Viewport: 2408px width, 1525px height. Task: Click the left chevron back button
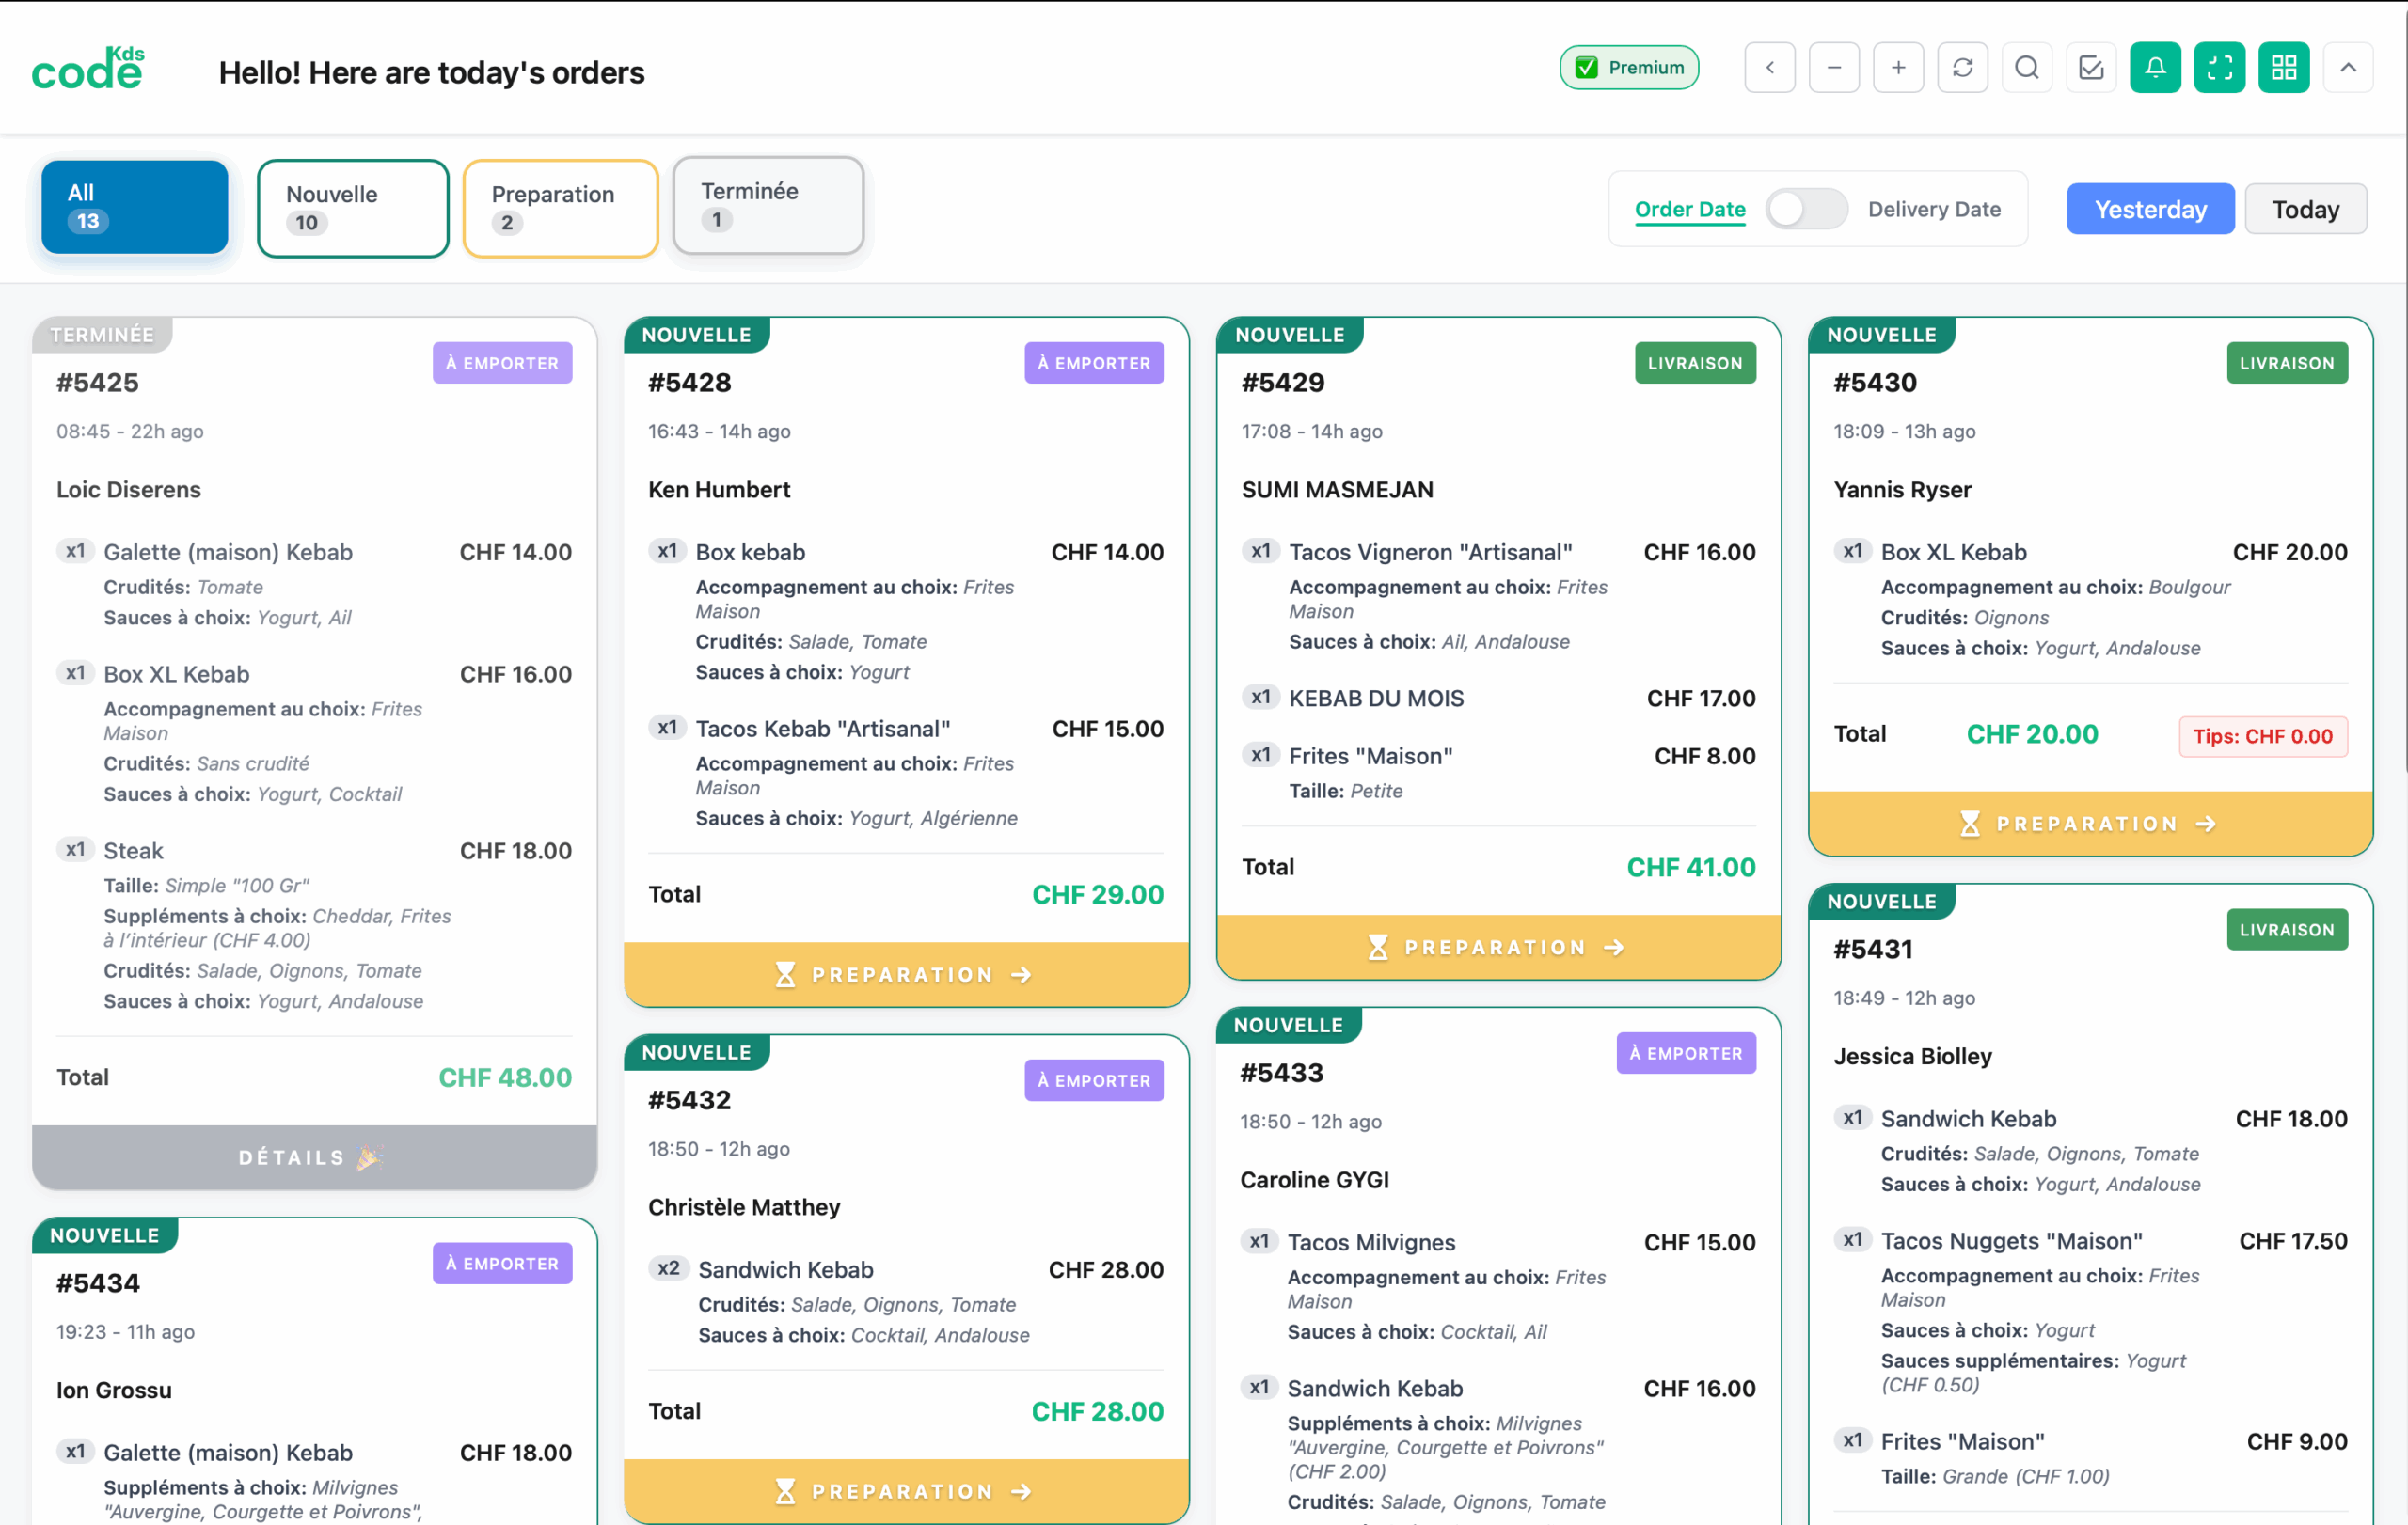click(x=1769, y=68)
